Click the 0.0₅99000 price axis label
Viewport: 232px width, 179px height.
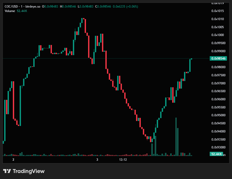(218, 51)
